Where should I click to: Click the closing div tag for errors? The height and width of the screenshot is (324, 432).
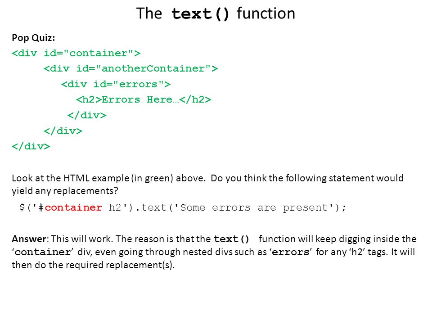tap(87, 115)
